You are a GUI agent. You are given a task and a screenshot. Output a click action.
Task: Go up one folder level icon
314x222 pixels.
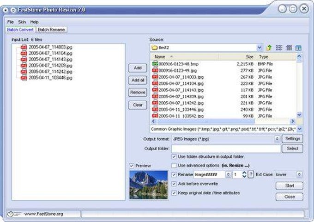269,48
